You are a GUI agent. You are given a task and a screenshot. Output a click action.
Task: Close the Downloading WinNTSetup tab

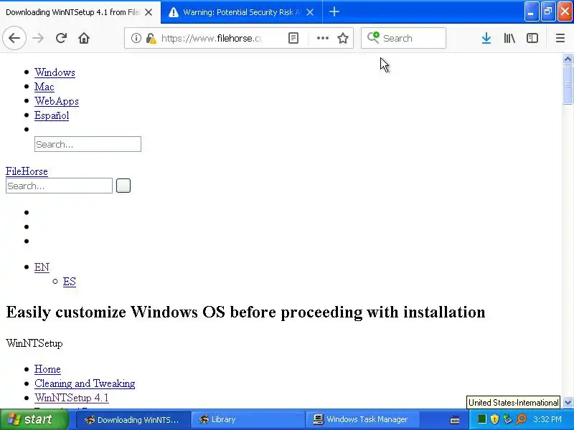click(149, 12)
